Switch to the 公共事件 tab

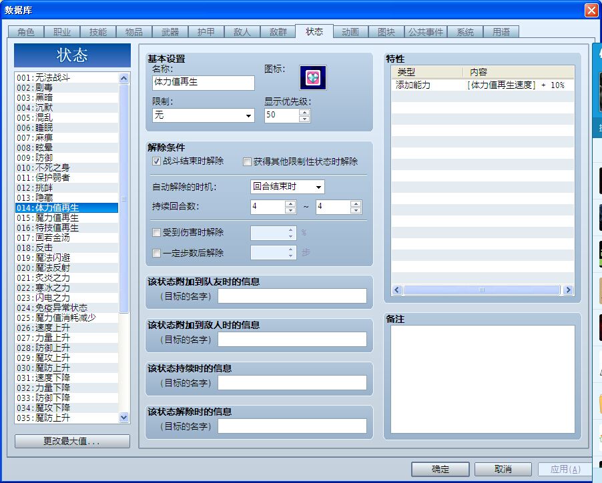pyautogui.click(x=425, y=32)
